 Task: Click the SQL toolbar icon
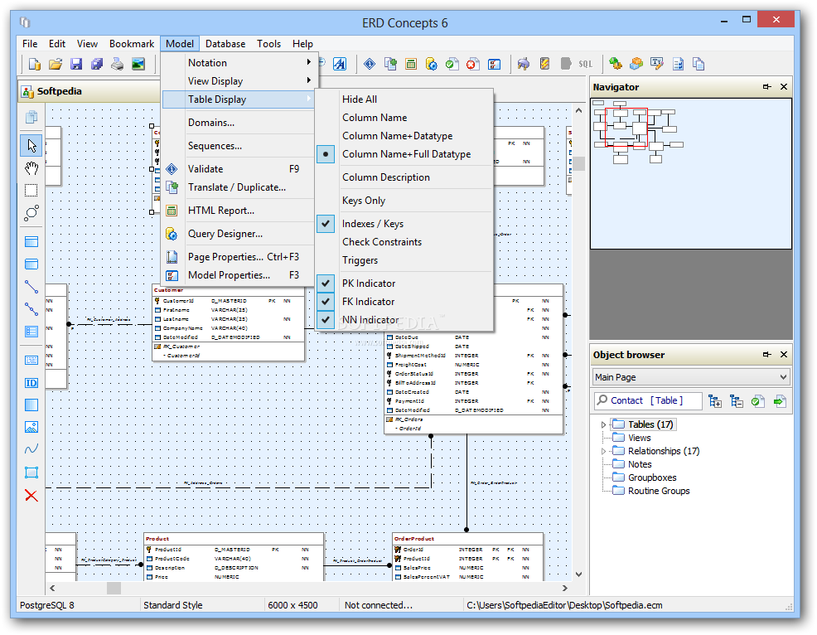tap(586, 64)
